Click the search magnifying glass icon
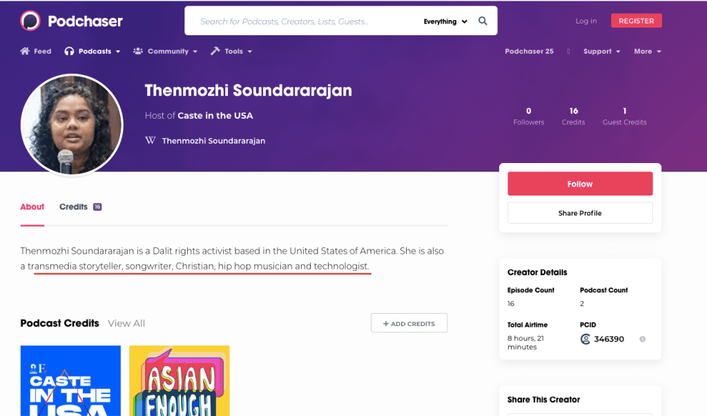Viewport: 707px width, 416px height. tap(483, 21)
